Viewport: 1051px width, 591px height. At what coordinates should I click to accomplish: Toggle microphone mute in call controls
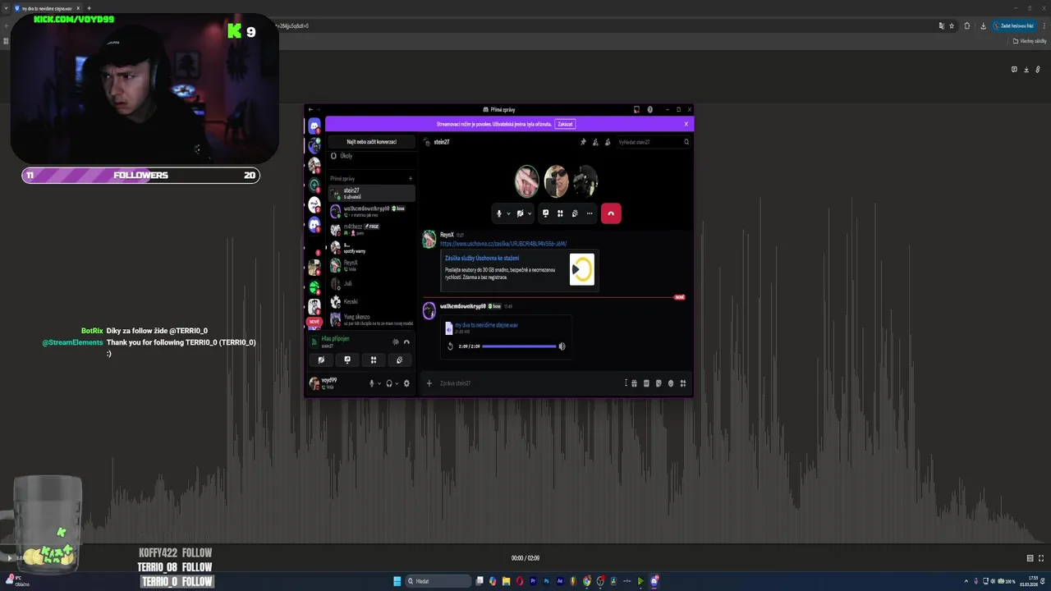click(x=498, y=213)
